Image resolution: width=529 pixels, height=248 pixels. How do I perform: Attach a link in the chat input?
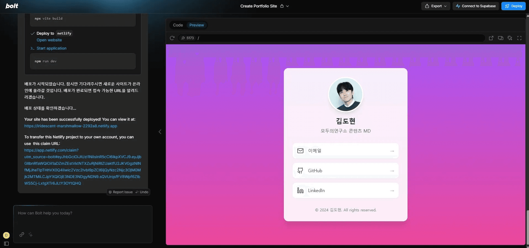22,235
